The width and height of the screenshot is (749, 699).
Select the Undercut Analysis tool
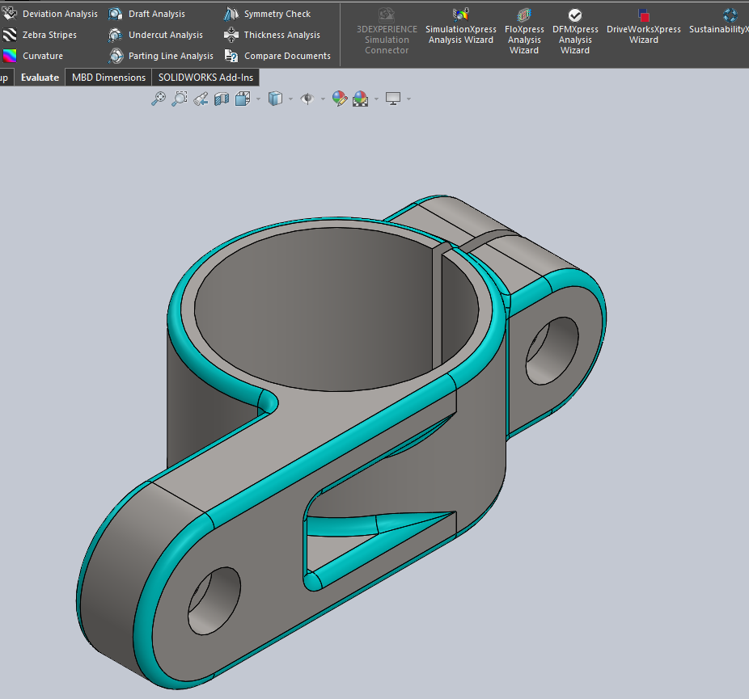pos(167,34)
